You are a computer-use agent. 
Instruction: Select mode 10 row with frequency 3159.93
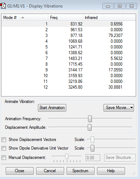(62, 76)
